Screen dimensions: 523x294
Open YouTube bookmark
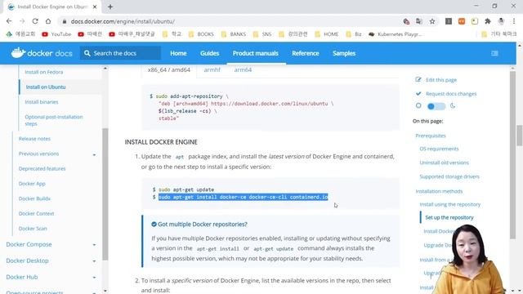point(56,34)
